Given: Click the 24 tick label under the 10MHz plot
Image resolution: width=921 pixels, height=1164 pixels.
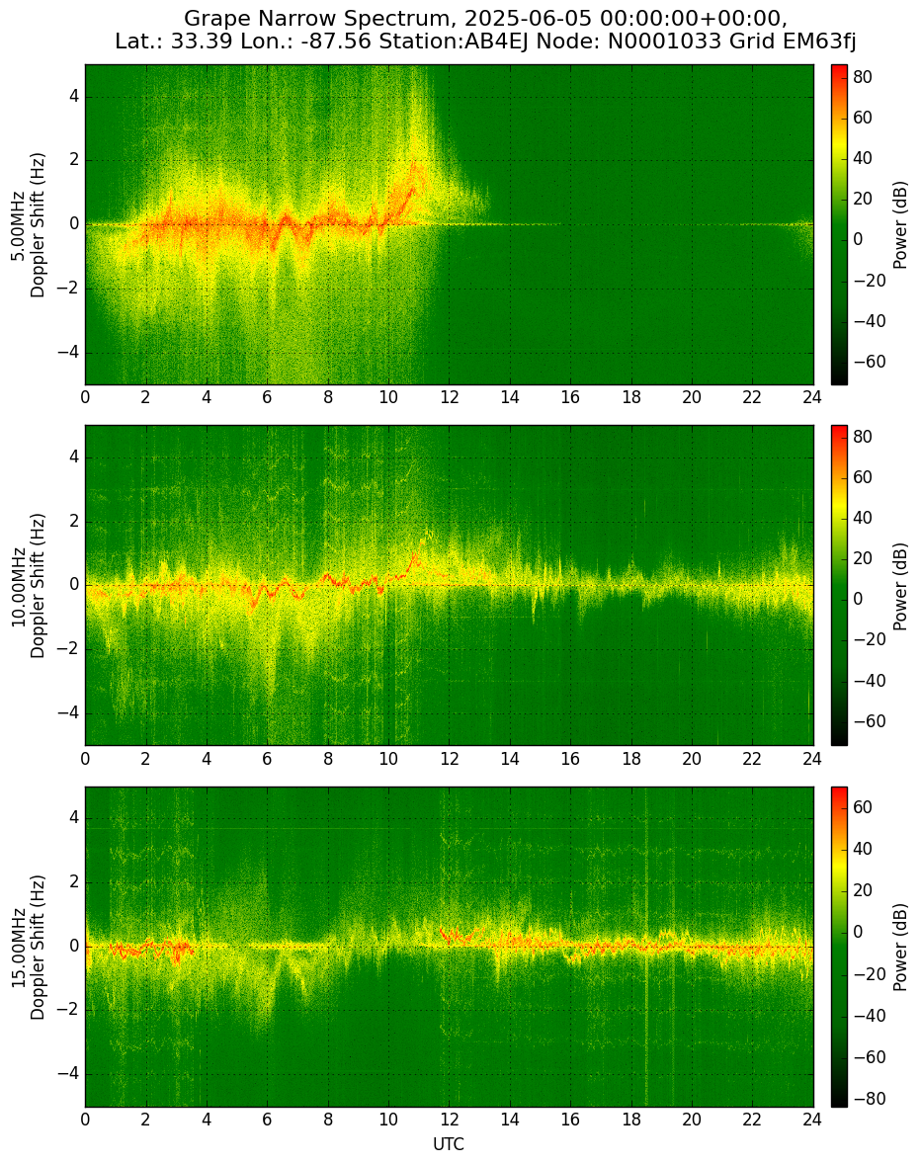Looking at the screenshot, I should [812, 758].
